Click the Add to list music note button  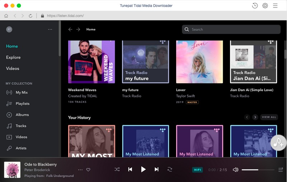(278, 143)
